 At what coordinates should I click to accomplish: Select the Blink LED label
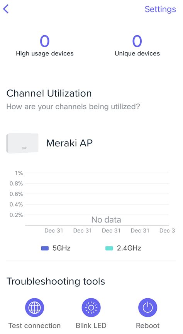91,325
